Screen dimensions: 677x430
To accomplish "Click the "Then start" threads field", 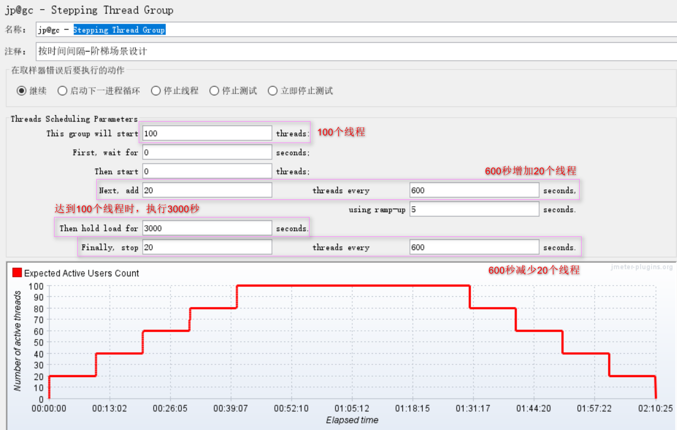I will (207, 171).
